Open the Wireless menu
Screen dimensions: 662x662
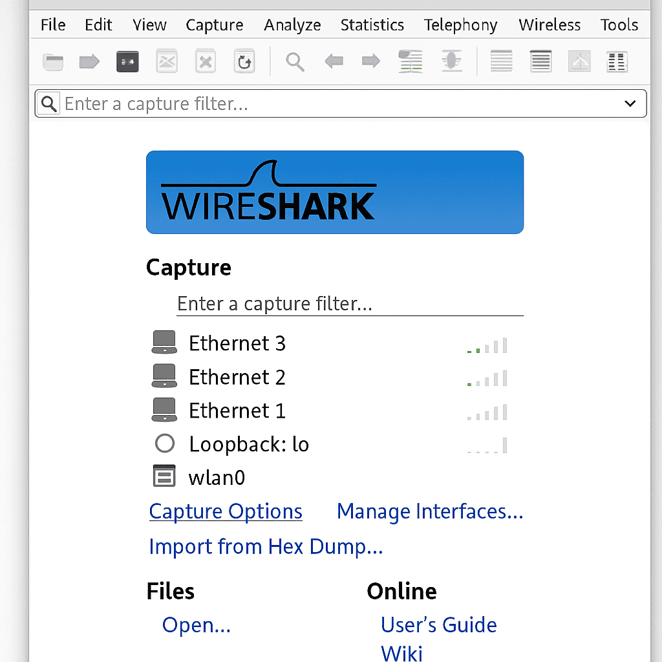550,25
